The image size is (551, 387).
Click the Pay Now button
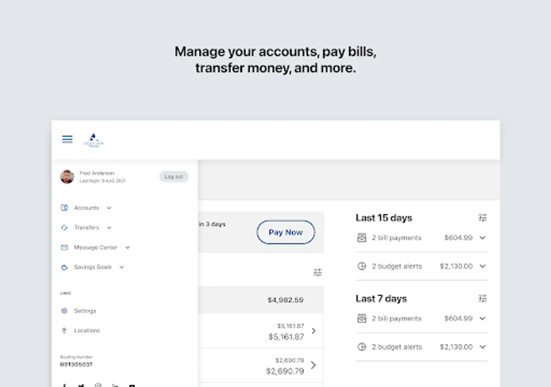[286, 232]
